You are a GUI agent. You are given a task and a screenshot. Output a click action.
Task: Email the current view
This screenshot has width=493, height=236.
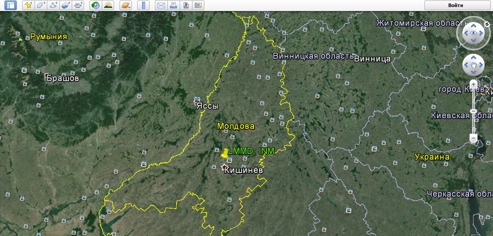(161, 5)
